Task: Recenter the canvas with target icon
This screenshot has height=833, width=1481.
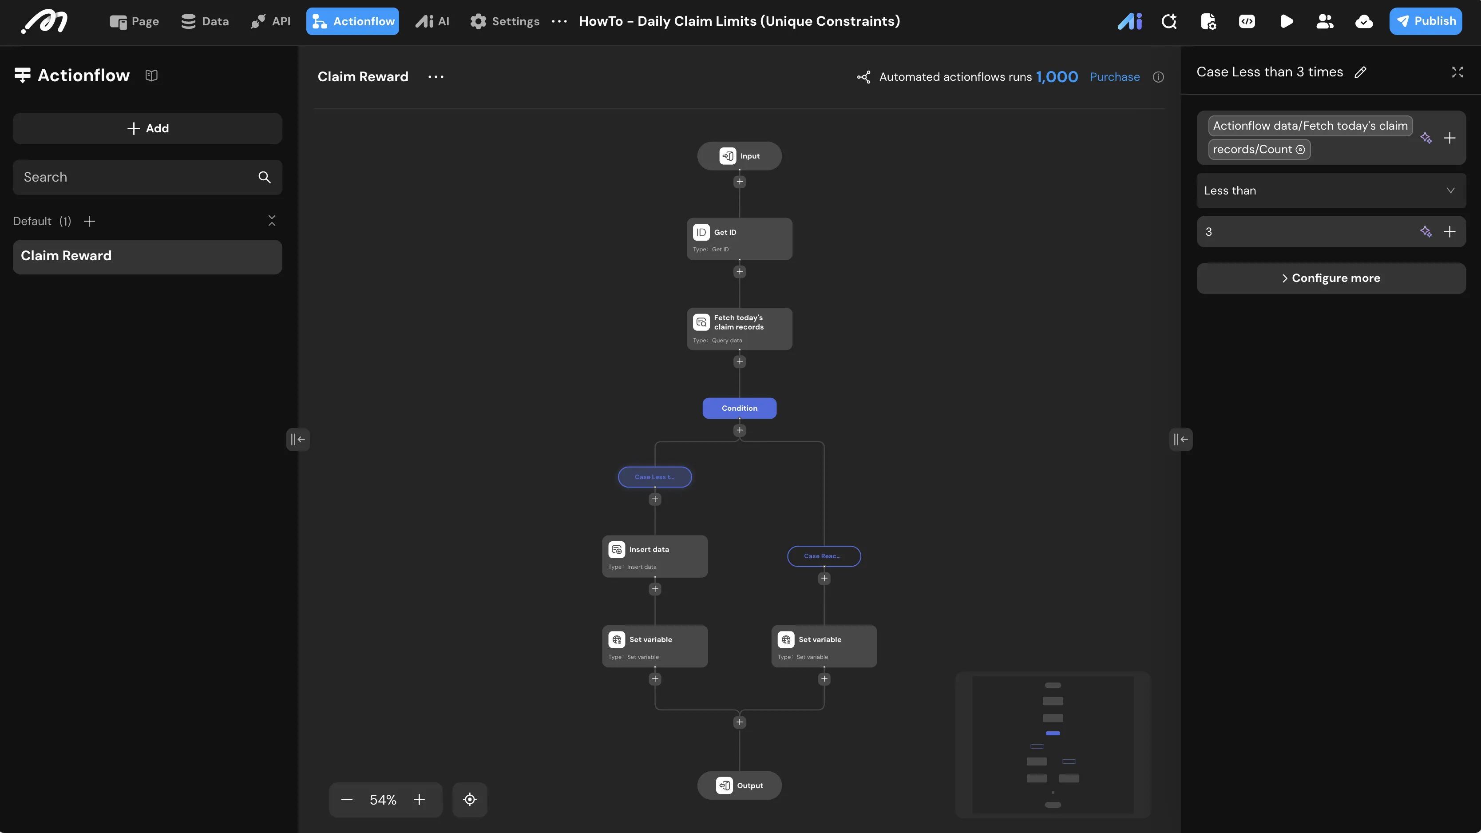Action: 470,800
